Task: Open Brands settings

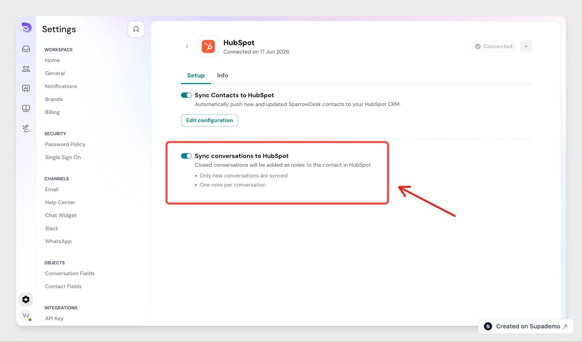Action: (54, 99)
